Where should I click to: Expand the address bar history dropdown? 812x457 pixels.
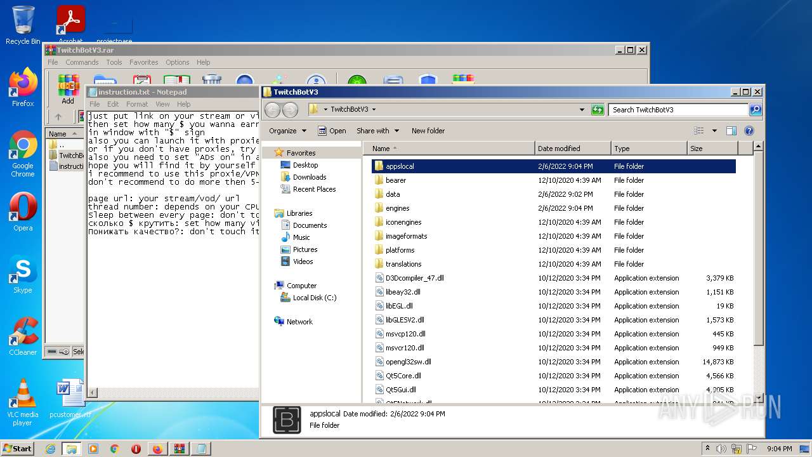coord(582,110)
